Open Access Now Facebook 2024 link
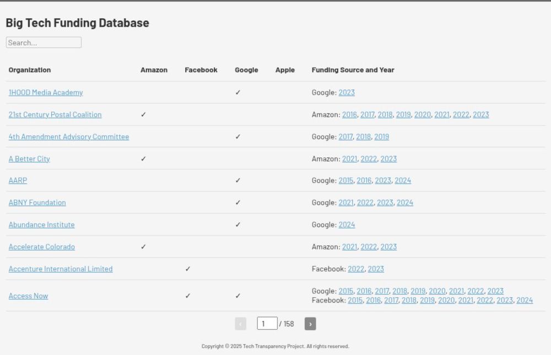This screenshot has width=551, height=355. [x=525, y=300]
